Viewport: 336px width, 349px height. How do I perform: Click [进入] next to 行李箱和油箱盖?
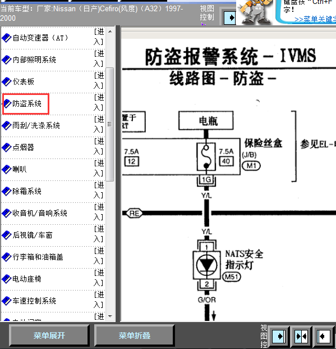pyautogui.click(x=99, y=256)
